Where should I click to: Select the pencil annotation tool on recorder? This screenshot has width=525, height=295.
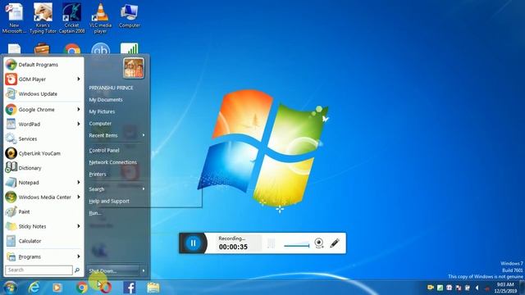(335, 243)
